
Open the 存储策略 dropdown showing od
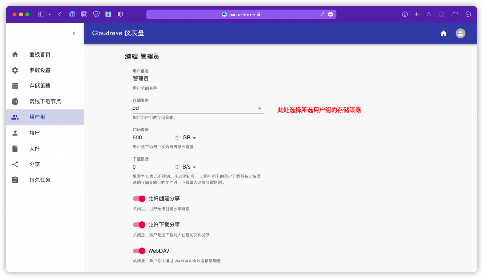pyautogui.click(x=259, y=108)
